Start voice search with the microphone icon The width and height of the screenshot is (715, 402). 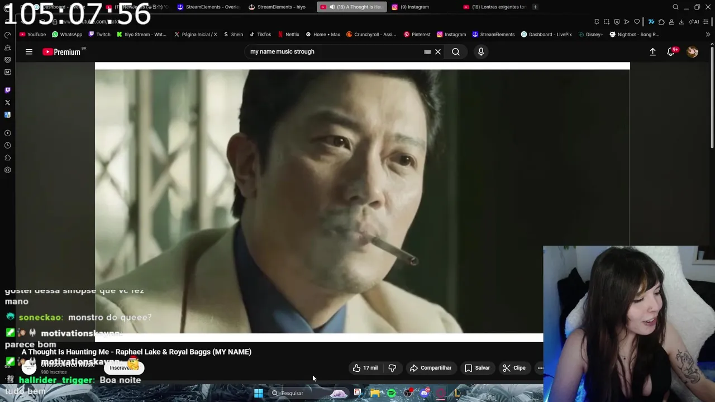(x=481, y=52)
